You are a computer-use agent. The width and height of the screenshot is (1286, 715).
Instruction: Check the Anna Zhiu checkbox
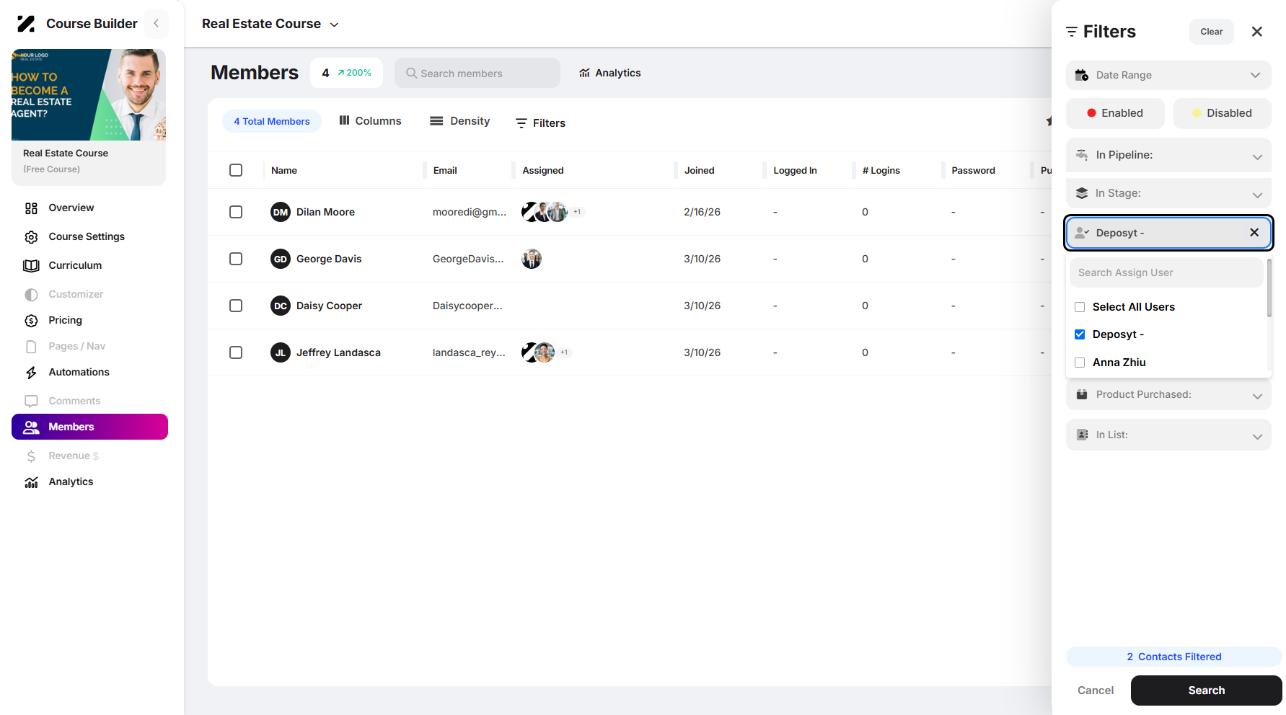point(1080,363)
